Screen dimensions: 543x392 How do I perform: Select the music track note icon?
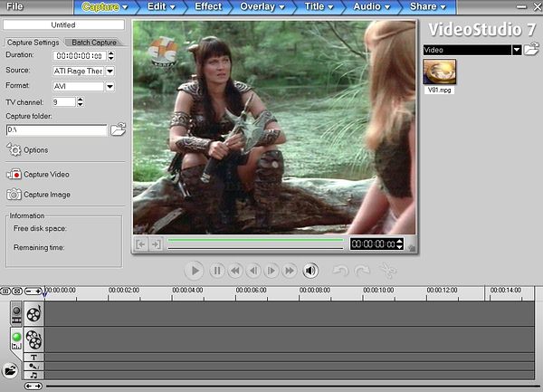33,375
